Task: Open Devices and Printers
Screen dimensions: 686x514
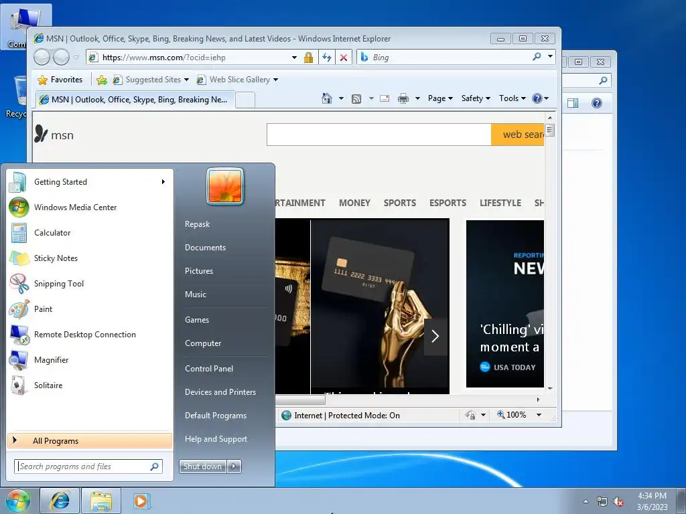Action: tap(220, 392)
